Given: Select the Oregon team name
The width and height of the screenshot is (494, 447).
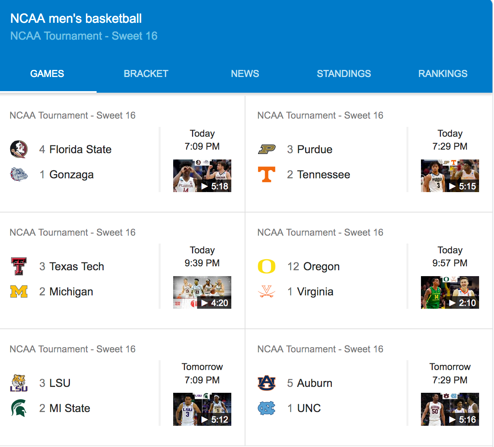Looking at the screenshot, I should pyautogui.click(x=322, y=266).
